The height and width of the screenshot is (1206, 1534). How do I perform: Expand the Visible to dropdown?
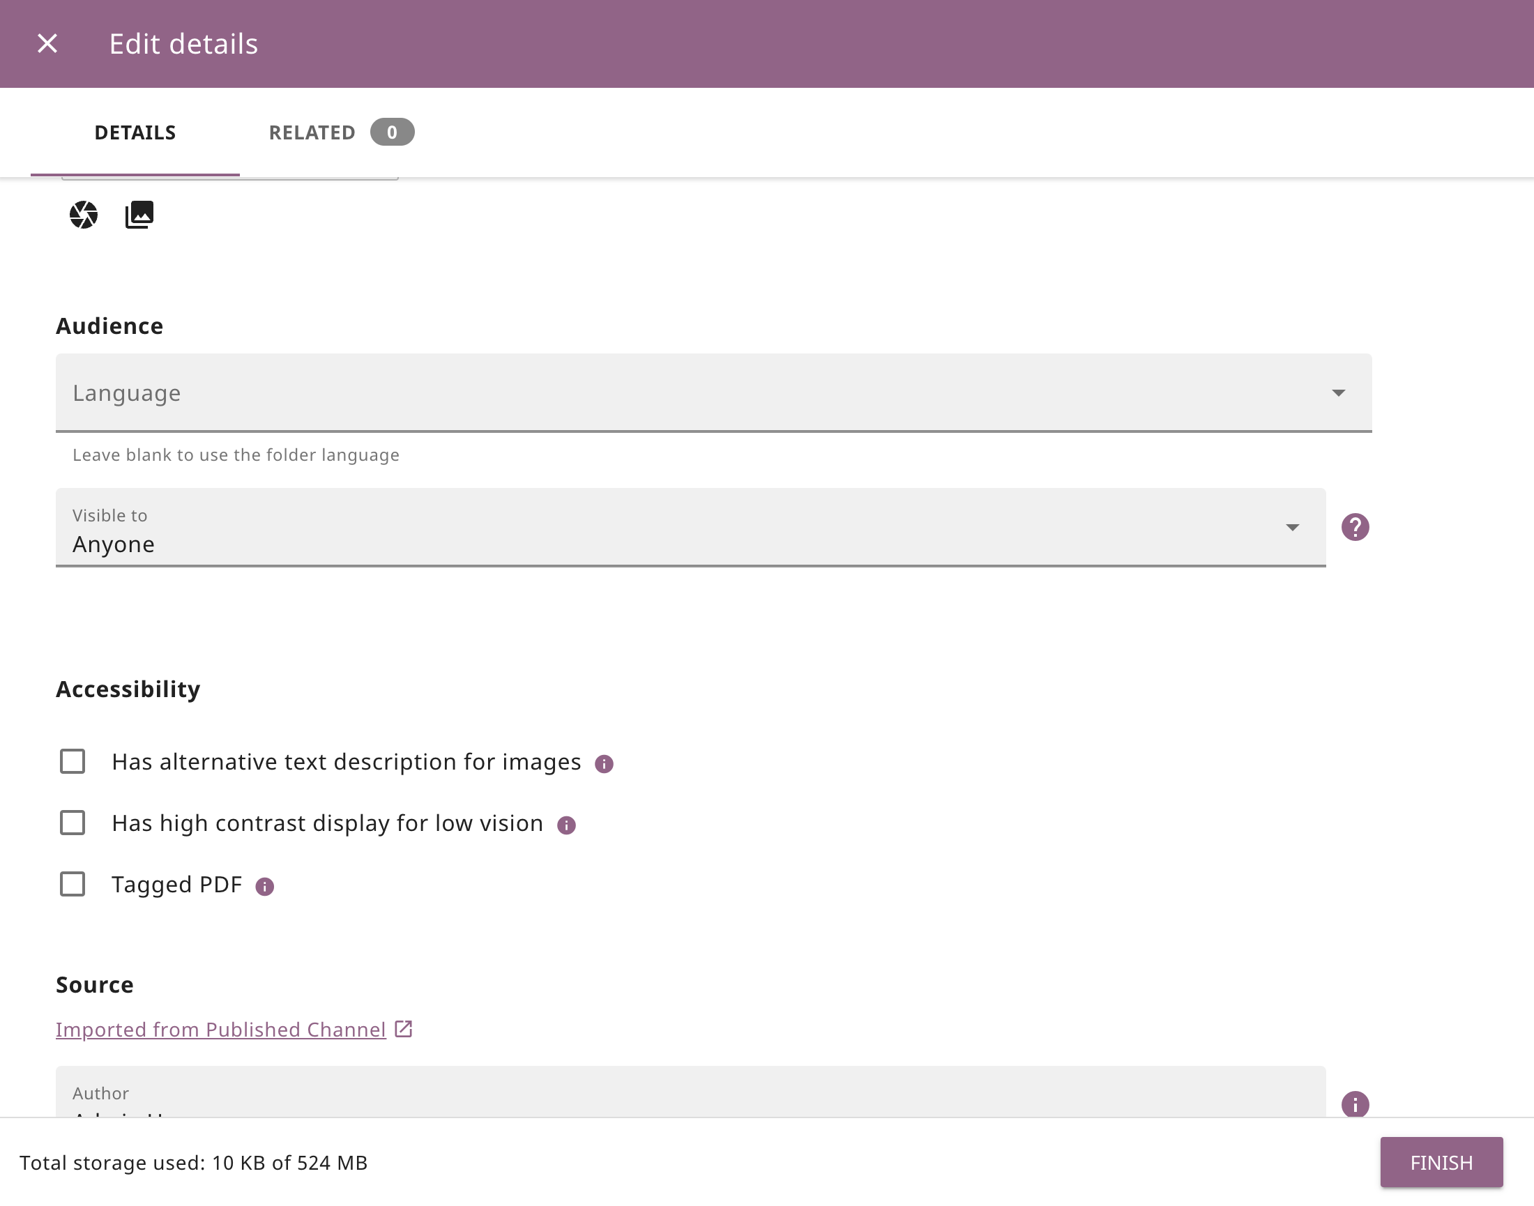tap(678, 528)
